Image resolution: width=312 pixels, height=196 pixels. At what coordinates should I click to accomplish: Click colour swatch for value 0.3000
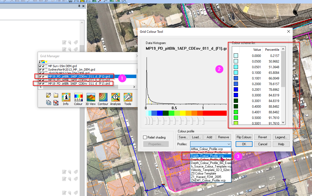236,95
